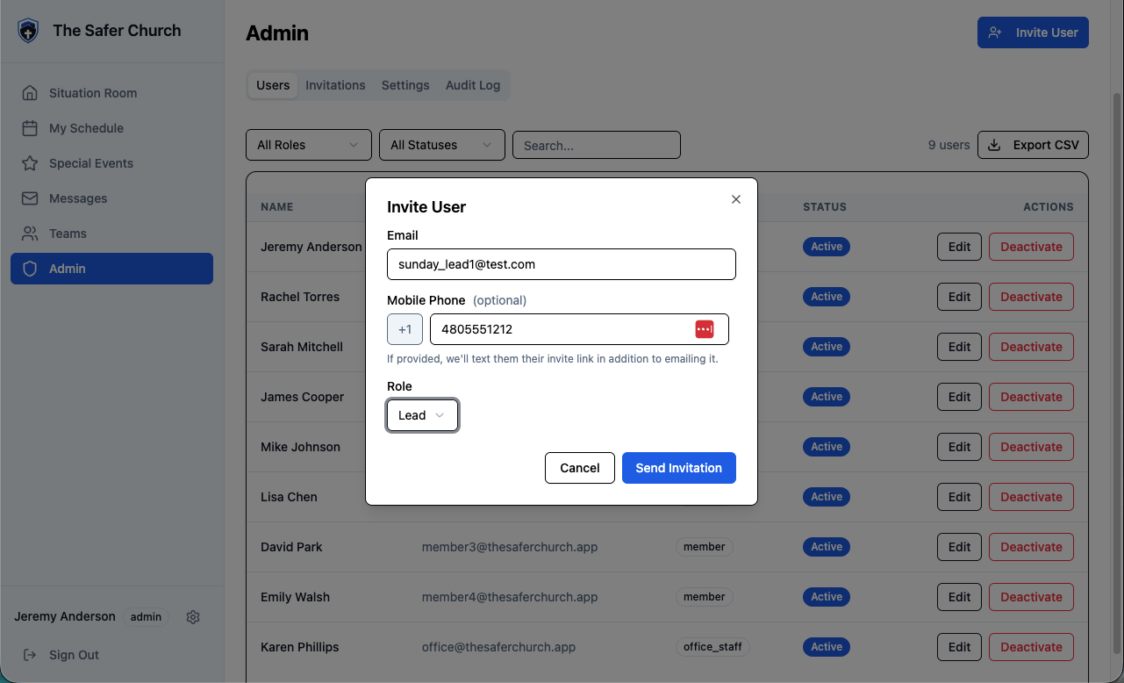Click The Safer Church shield logo

tap(29, 31)
